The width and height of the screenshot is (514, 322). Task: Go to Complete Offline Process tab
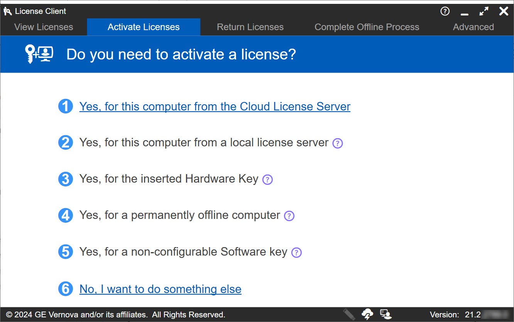[x=367, y=27]
